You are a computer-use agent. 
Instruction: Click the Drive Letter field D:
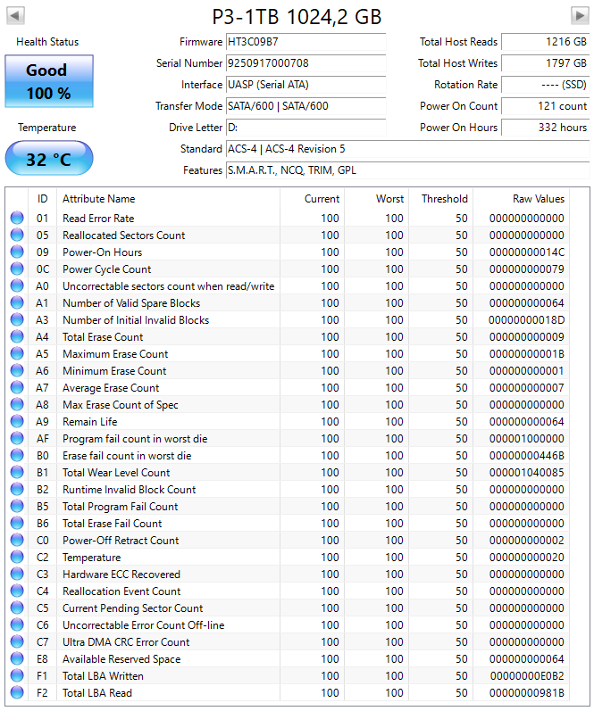tap(306, 128)
